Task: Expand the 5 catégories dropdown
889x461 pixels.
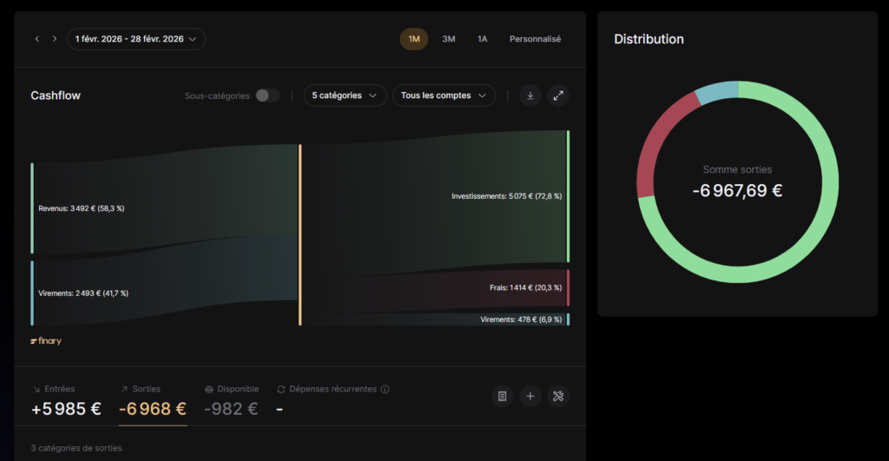Action: pyautogui.click(x=345, y=95)
